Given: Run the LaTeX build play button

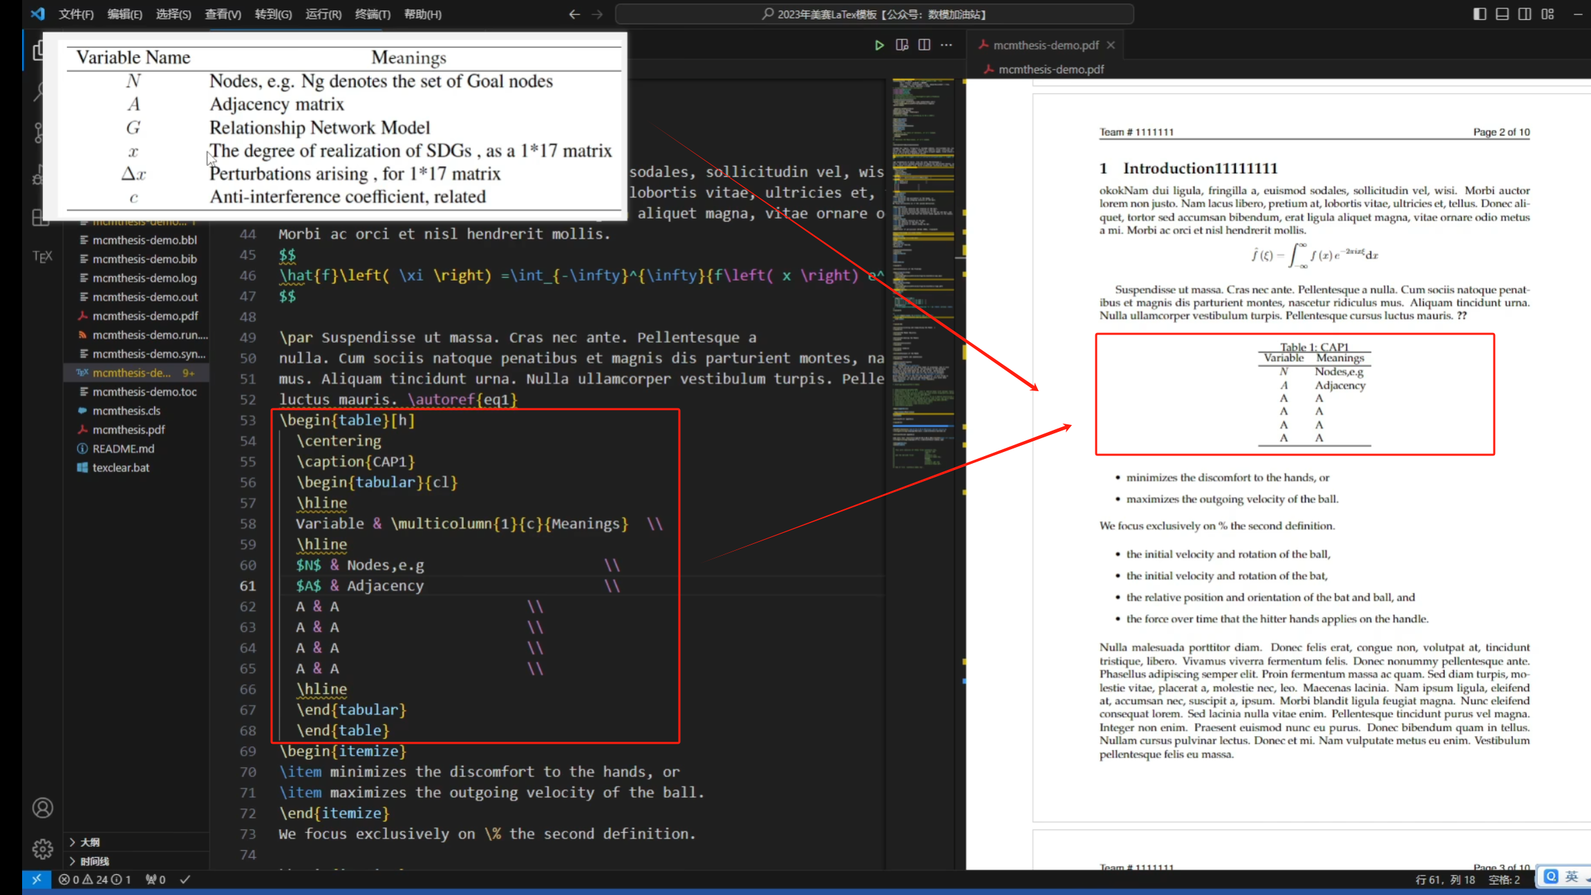Looking at the screenshot, I should tap(879, 45).
